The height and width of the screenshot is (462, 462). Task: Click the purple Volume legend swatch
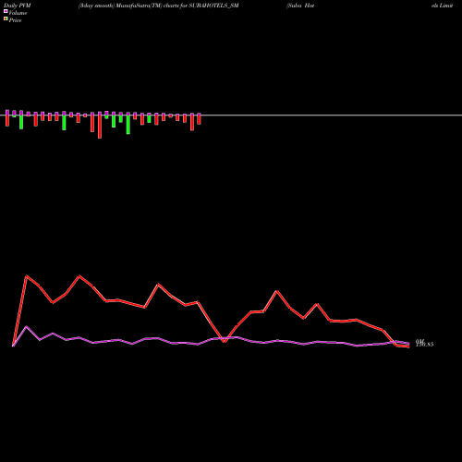click(x=6, y=11)
